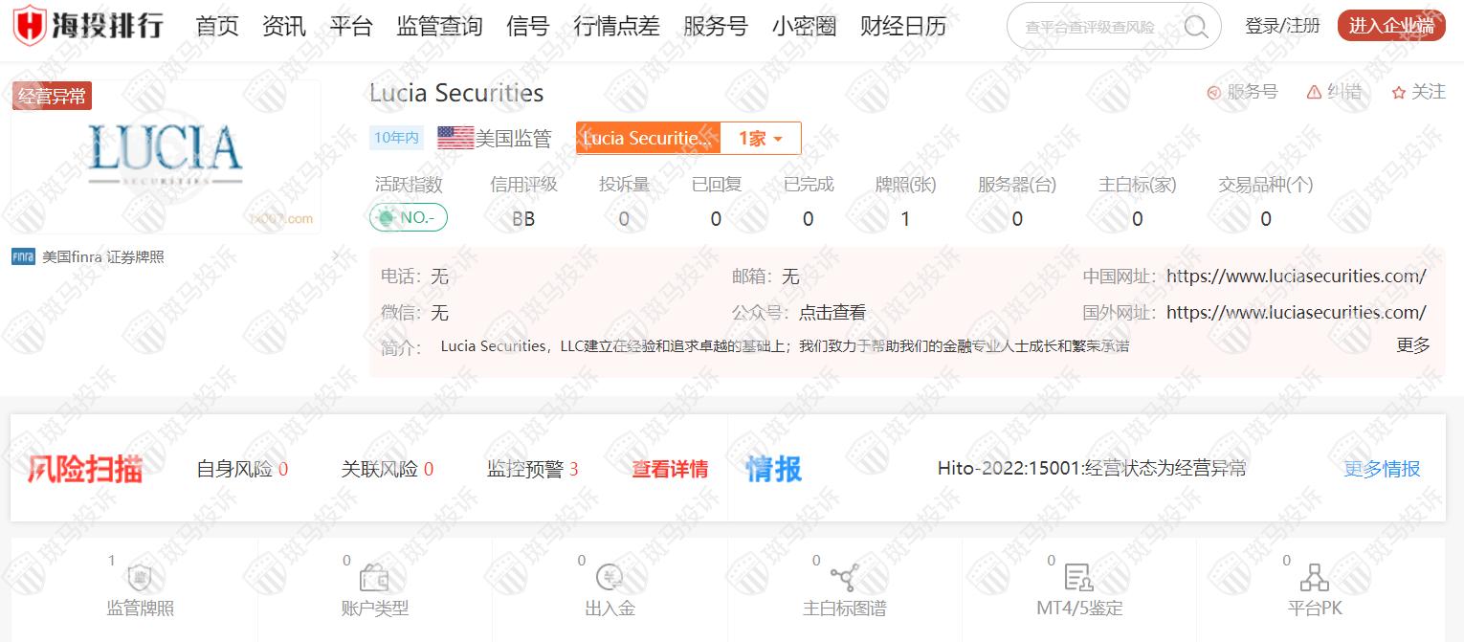Screen dimensions: 1464x642
Task: Click the 海投排行 site logo
Action: pos(88,26)
